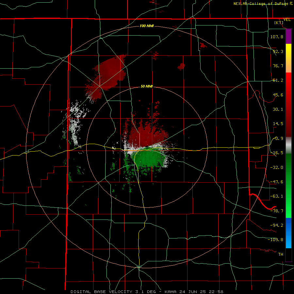294x294 pixels.
Task: Select the VEL legend title
Action: 287,20
